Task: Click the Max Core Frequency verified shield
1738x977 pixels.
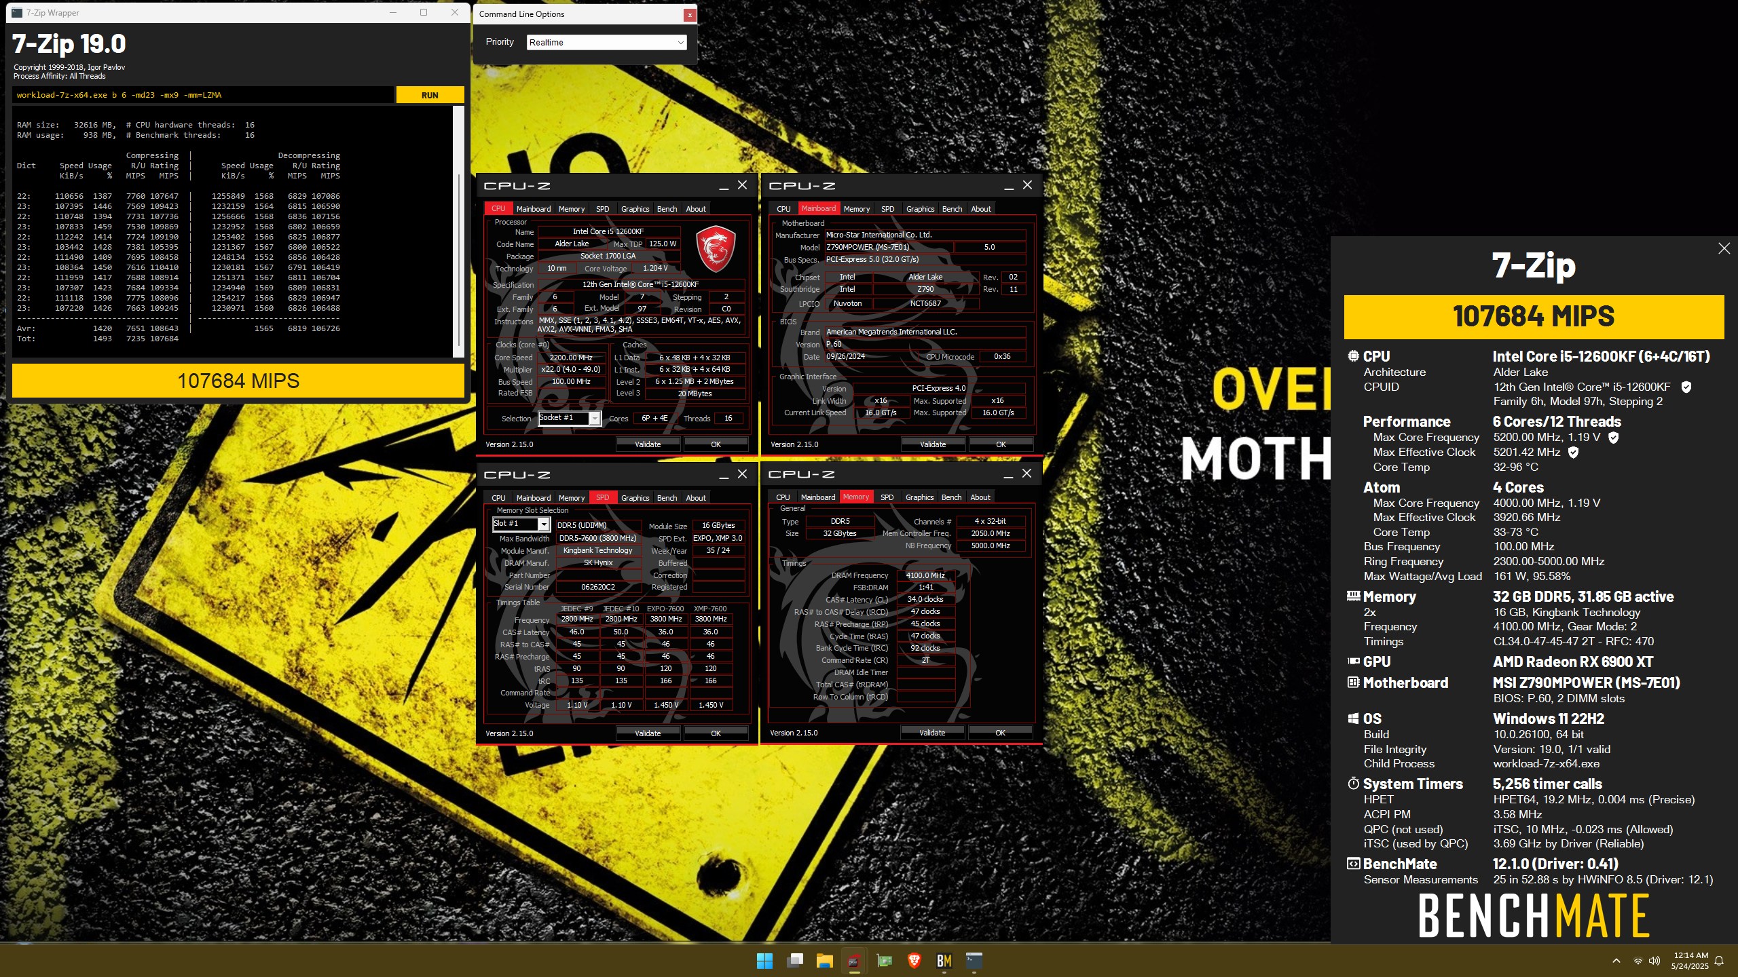Action: coord(1614,438)
